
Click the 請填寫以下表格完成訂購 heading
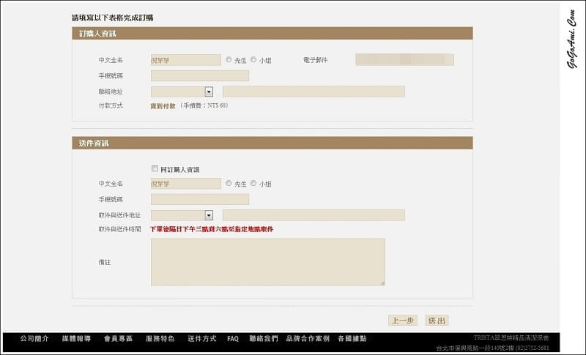[x=113, y=18]
